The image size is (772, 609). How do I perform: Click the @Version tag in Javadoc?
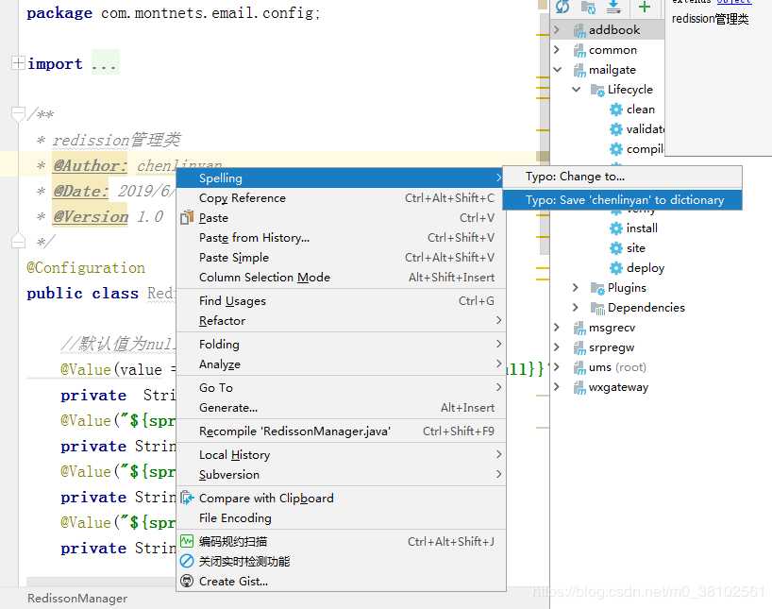click(91, 216)
